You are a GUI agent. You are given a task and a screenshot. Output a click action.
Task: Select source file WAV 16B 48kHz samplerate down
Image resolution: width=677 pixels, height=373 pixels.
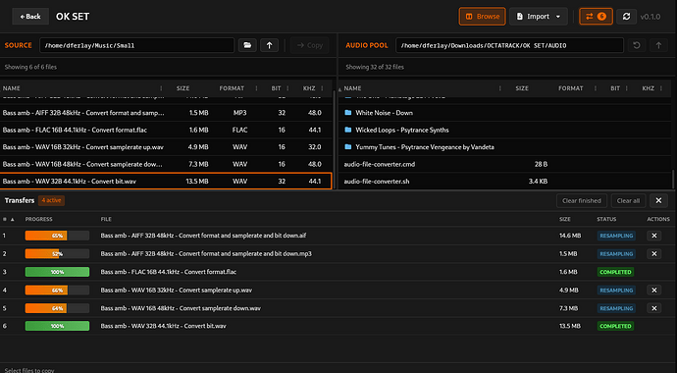pyautogui.click(x=166, y=164)
